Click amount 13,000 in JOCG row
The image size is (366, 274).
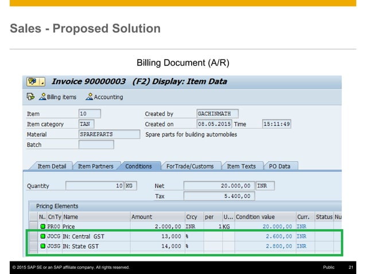tap(172, 236)
